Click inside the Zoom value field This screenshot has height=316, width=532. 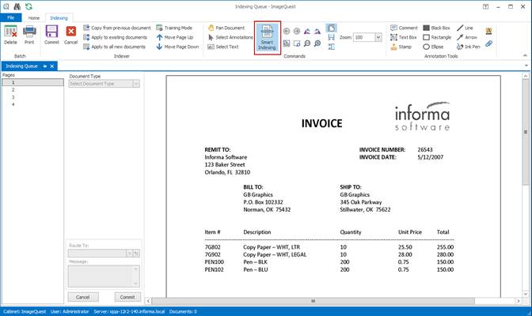pos(364,37)
